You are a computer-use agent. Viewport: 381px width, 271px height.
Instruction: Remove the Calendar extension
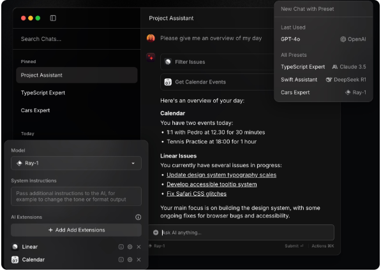click(x=138, y=260)
